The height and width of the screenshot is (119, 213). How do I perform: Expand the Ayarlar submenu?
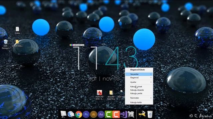[x=139, y=82]
